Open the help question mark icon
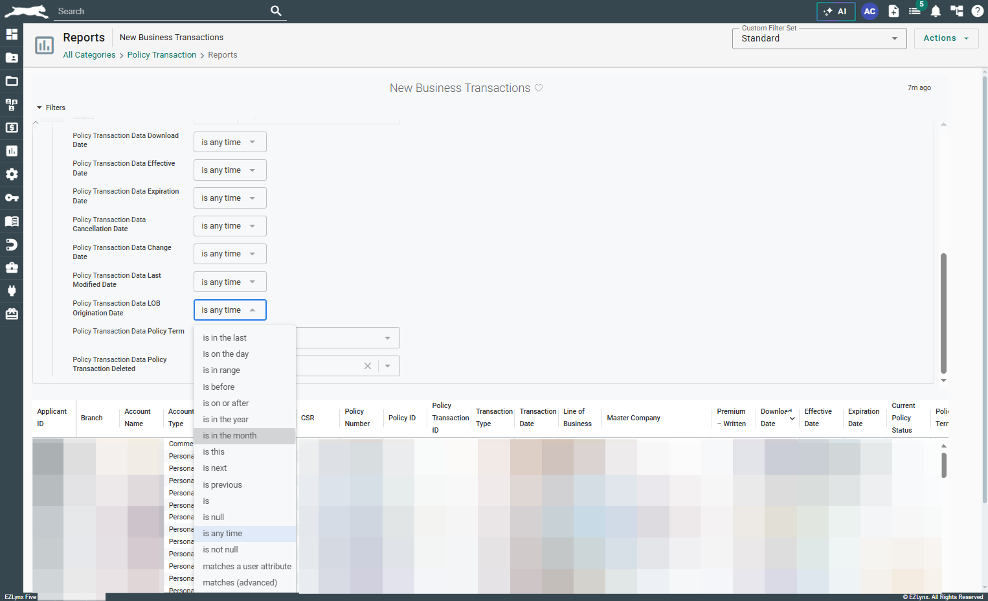The image size is (988, 601). 977,11
